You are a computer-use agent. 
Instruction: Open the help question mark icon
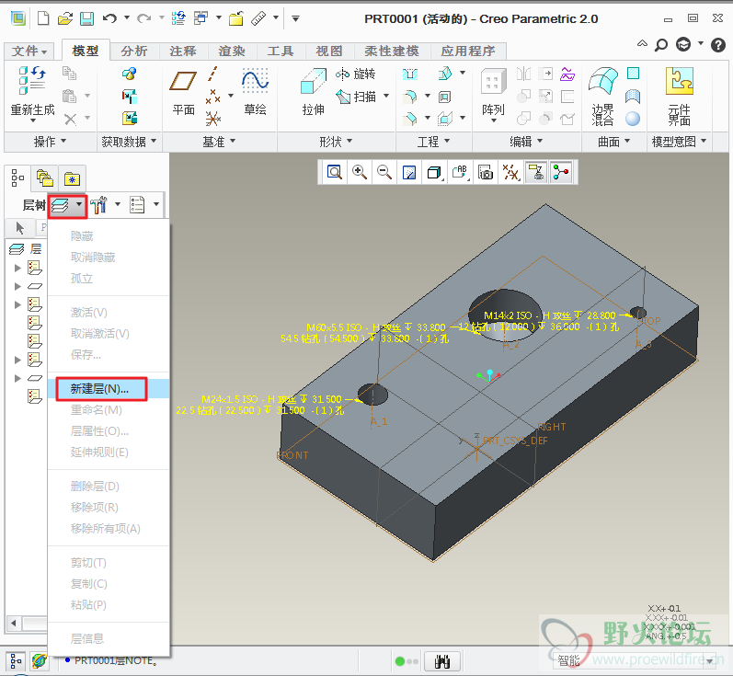[718, 45]
